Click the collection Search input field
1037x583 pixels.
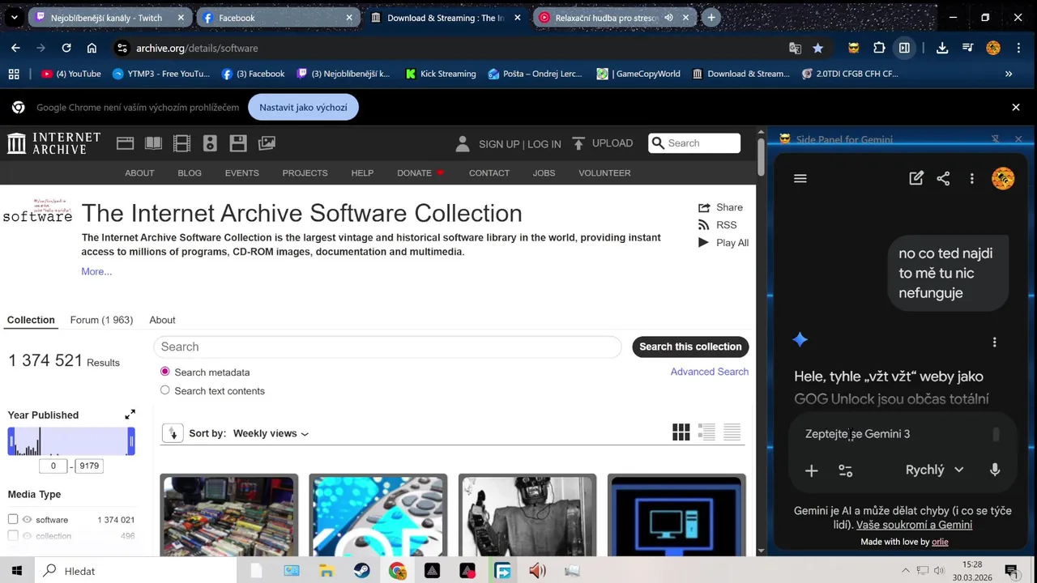tap(387, 347)
